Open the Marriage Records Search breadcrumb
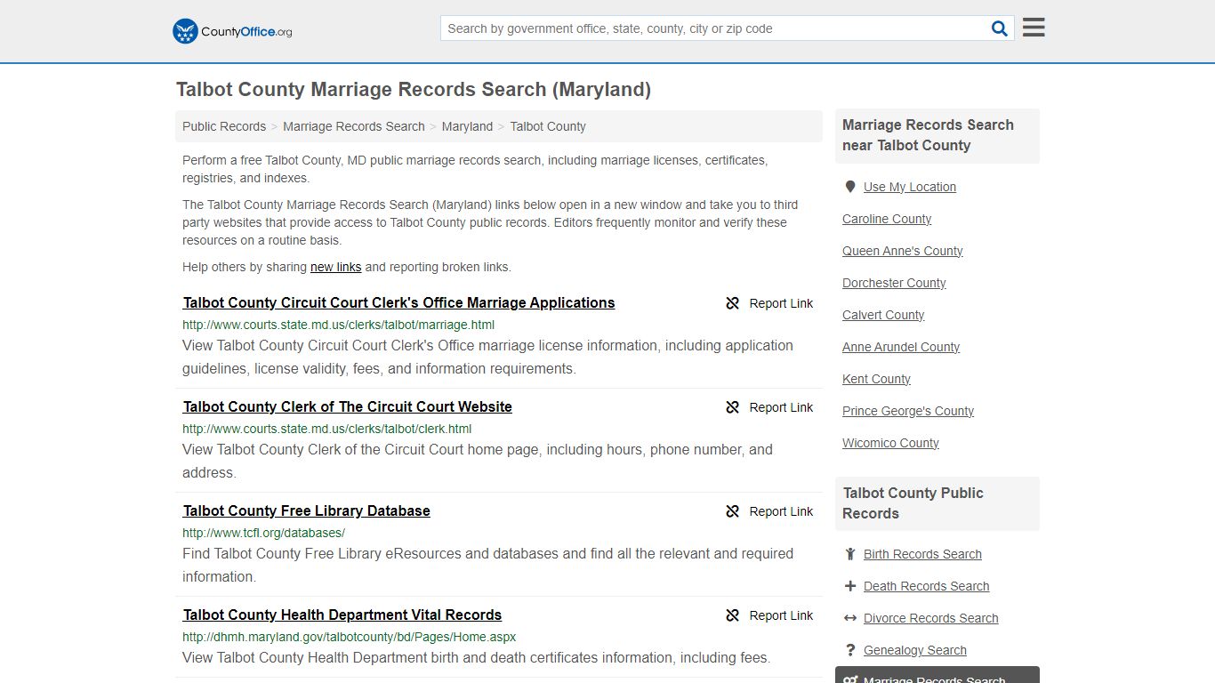Image resolution: width=1215 pixels, height=683 pixels. pos(354,126)
